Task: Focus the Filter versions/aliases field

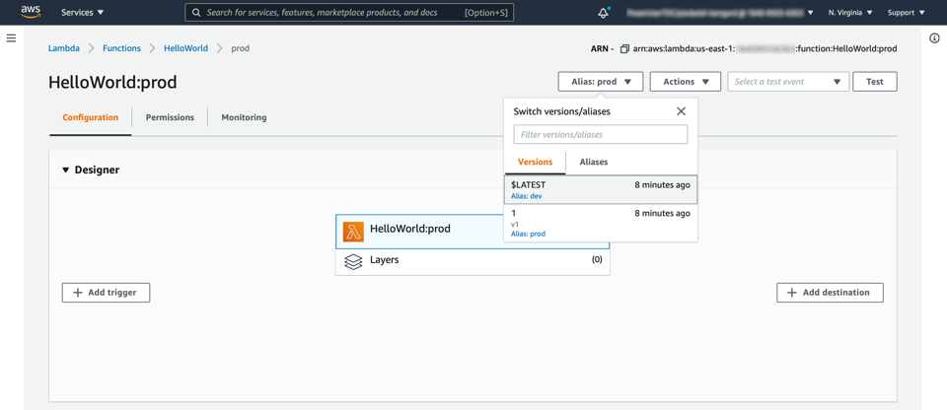Action: pyautogui.click(x=601, y=135)
